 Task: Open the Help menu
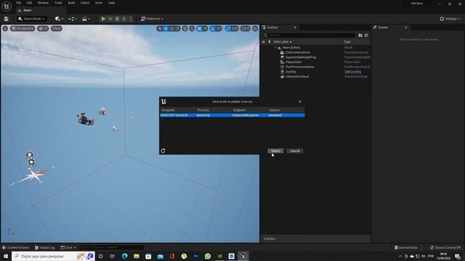click(111, 3)
